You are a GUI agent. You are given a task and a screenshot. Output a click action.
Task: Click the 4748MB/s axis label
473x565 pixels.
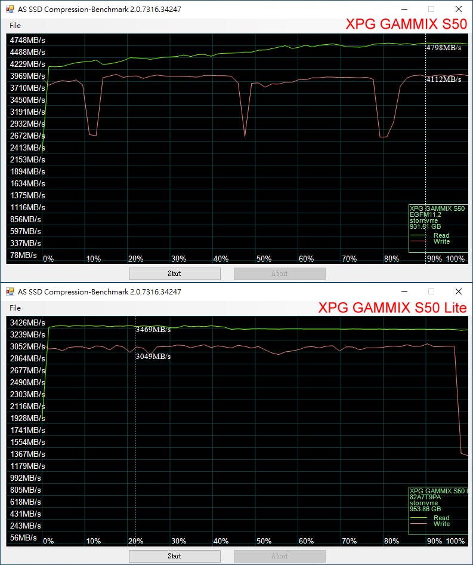27,41
